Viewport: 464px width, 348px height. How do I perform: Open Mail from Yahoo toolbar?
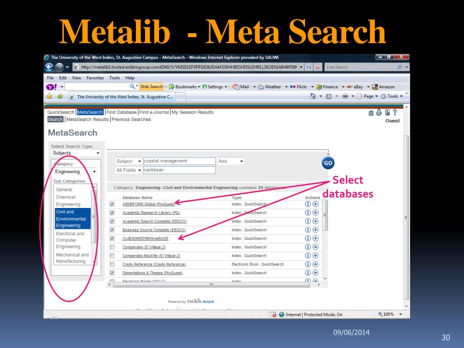[x=240, y=87]
